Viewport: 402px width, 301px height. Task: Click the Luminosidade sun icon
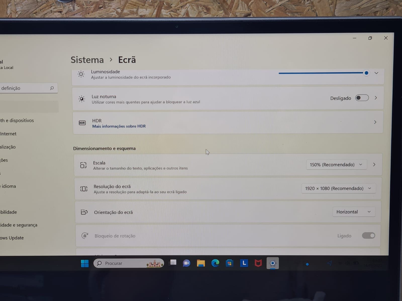click(81, 74)
